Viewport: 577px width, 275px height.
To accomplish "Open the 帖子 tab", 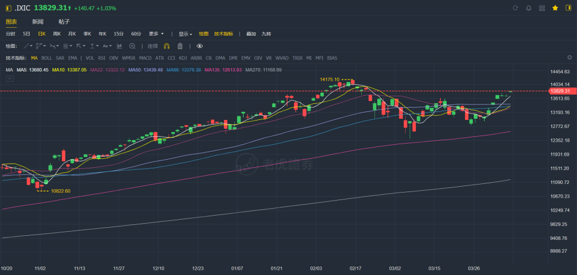I will (x=64, y=21).
